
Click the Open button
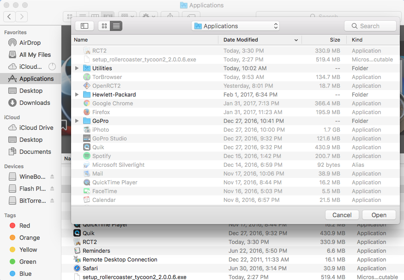tap(379, 215)
